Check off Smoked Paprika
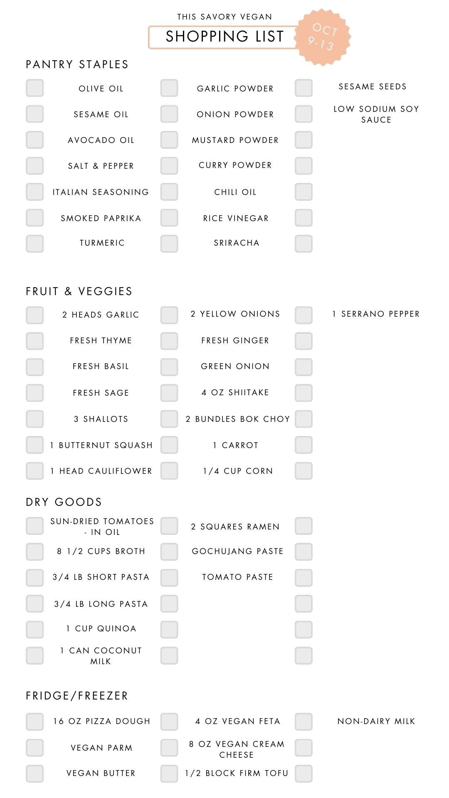 click(35, 218)
